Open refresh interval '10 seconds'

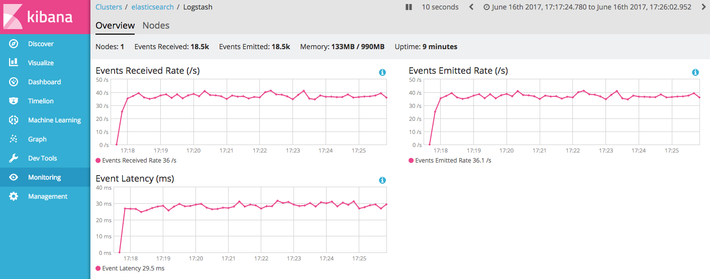[x=440, y=7]
